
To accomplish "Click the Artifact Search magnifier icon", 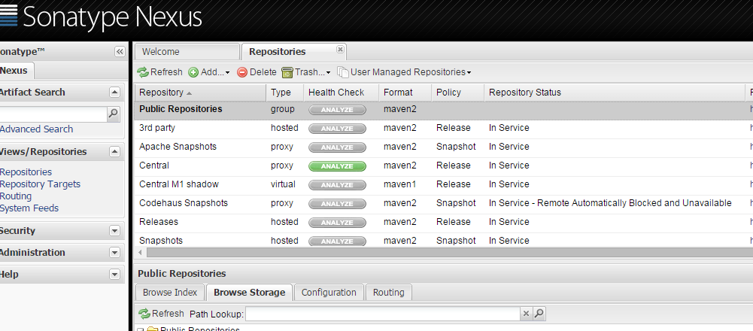I will pos(114,114).
